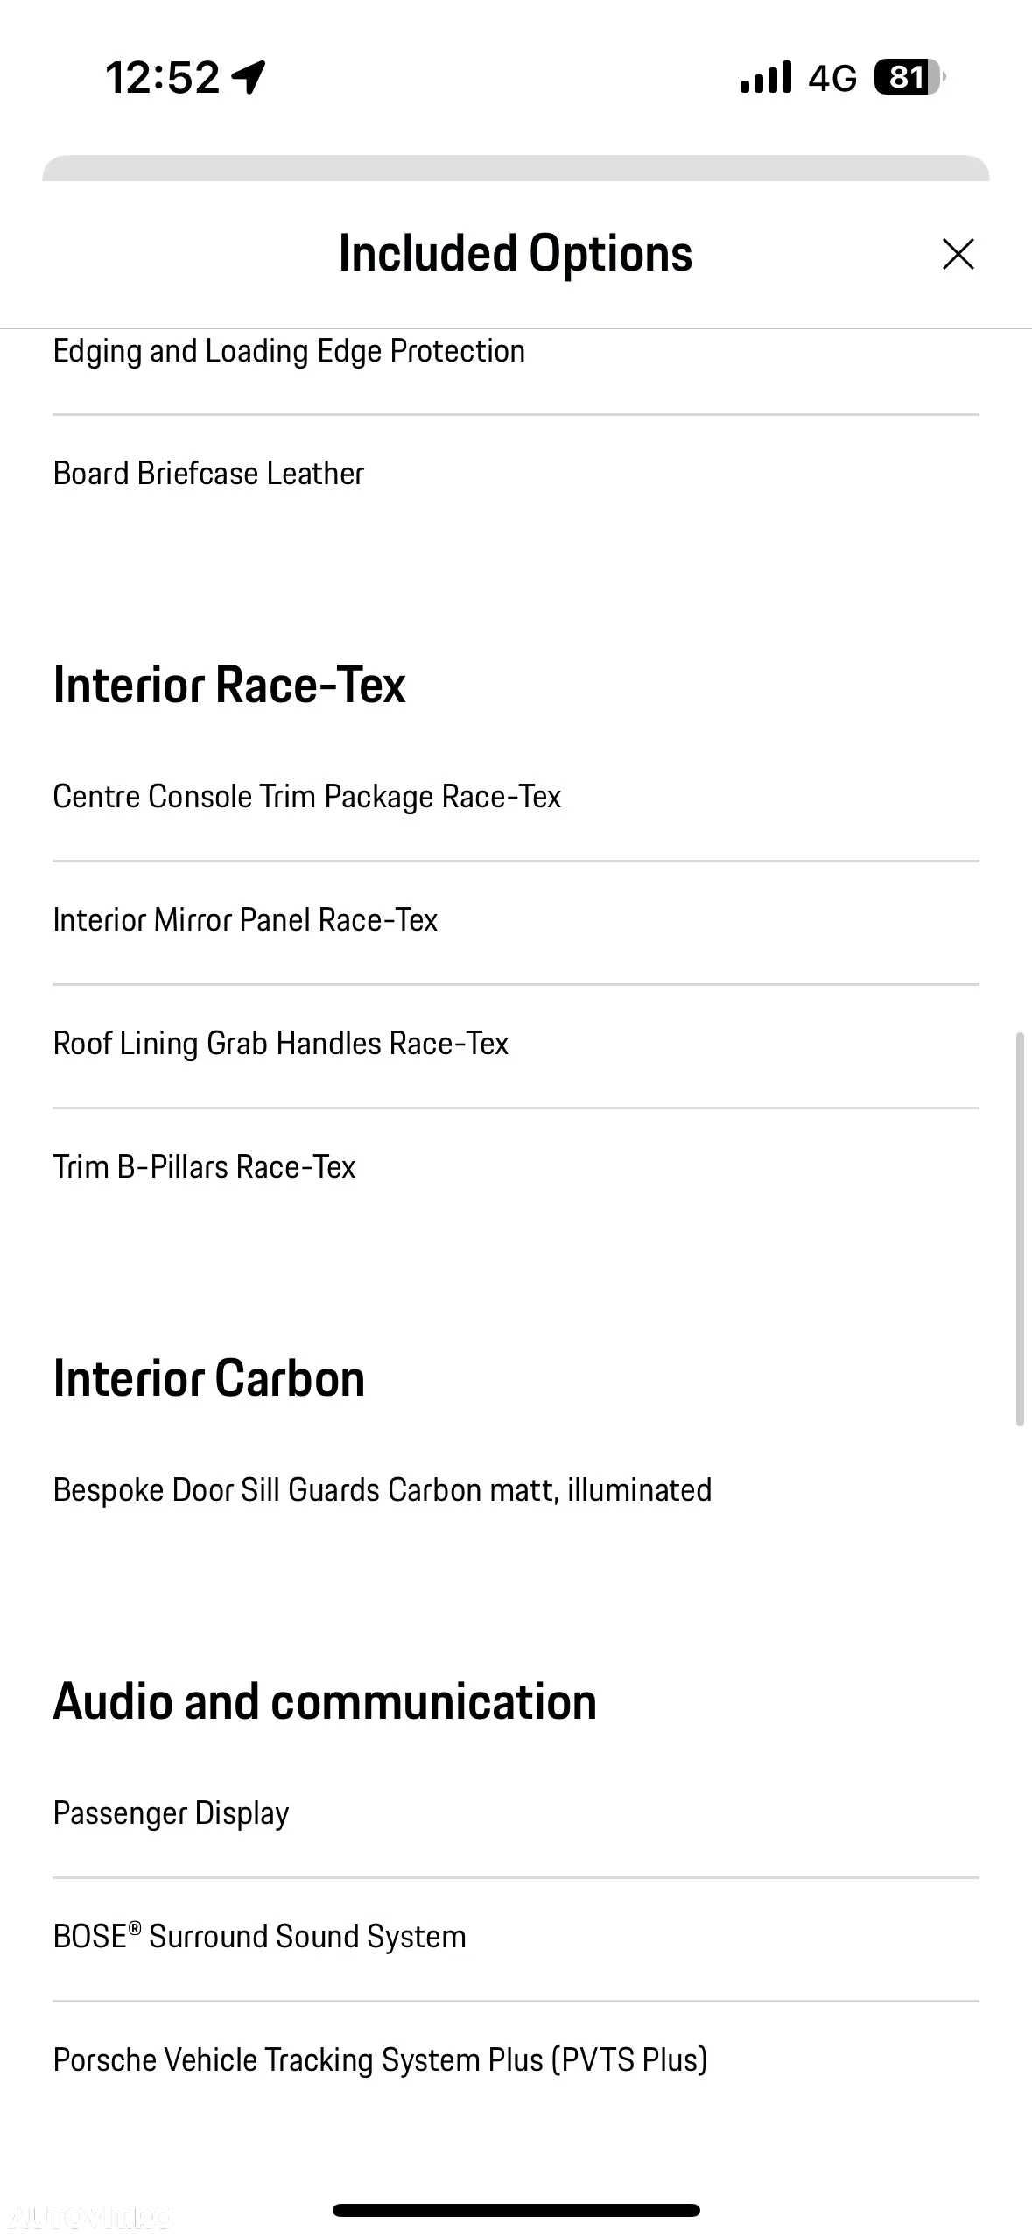Viewport: 1032px width, 2238px height.
Task: Close the Included Options sheet
Action: (958, 254)
